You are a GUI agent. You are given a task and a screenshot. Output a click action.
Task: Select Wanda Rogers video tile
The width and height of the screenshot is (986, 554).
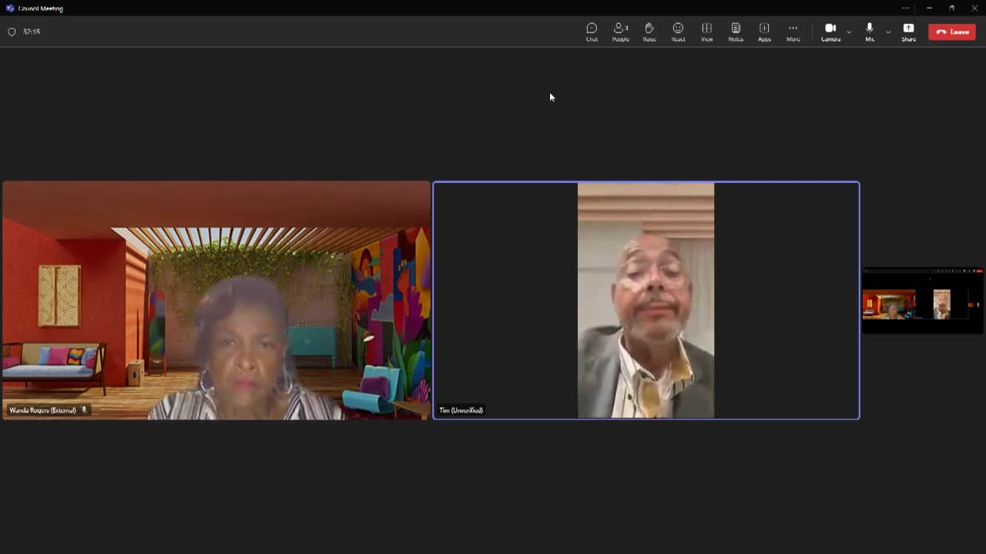tap(216, 300)
